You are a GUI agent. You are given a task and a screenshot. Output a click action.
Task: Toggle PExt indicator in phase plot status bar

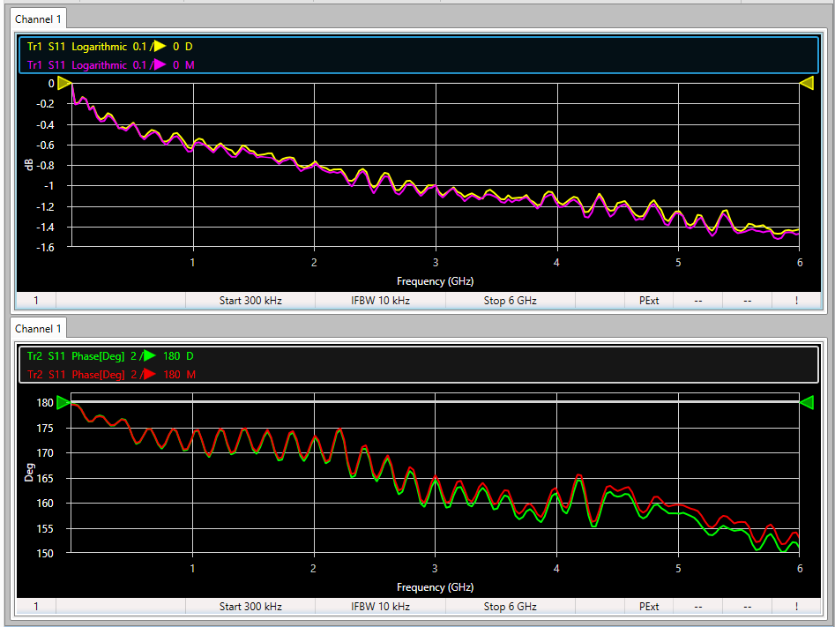(648, 607)
